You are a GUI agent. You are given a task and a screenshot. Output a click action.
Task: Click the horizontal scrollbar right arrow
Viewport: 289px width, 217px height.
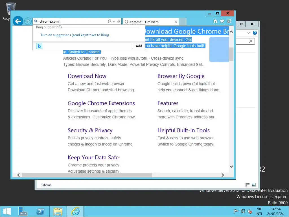click(x=223, y=175)
